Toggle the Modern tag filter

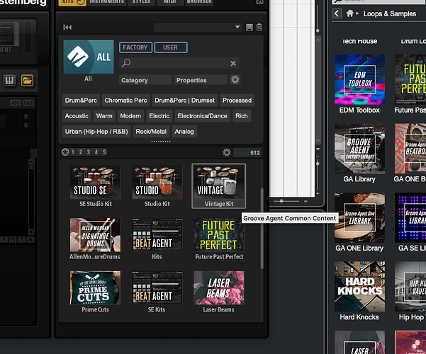coord(130,116)
